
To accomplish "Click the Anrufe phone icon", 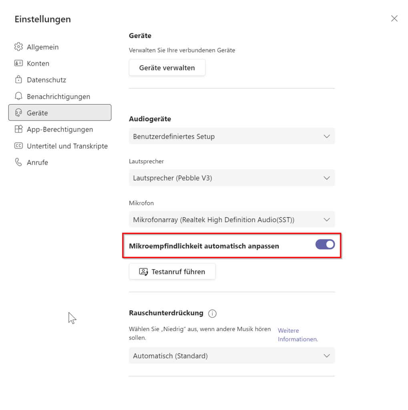I will coord(18,162).
